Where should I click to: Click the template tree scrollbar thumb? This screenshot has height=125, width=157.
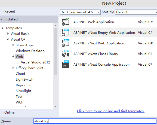pos(56,51)
